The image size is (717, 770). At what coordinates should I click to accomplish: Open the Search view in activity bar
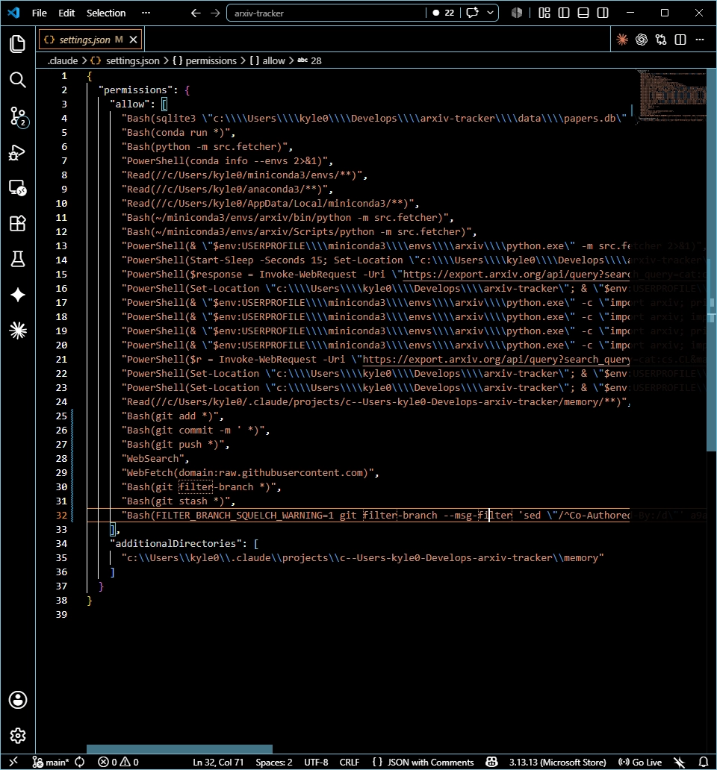coord(18,80)
